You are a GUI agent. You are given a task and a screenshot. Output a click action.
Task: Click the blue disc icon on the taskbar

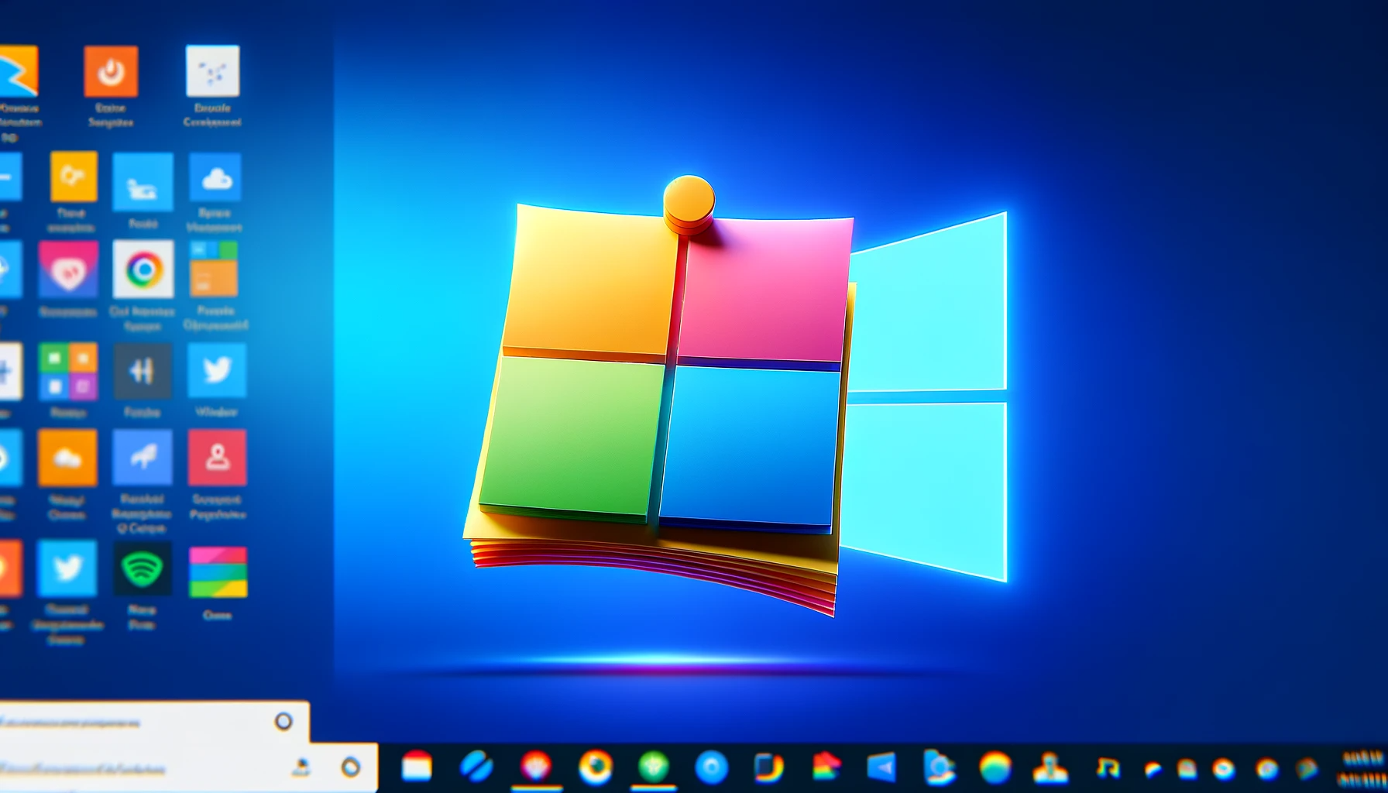click(x=711, y=767)
